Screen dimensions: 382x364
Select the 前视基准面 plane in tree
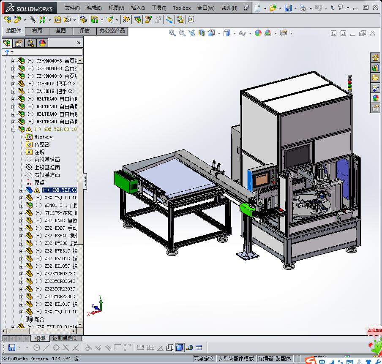click(47, 160)
